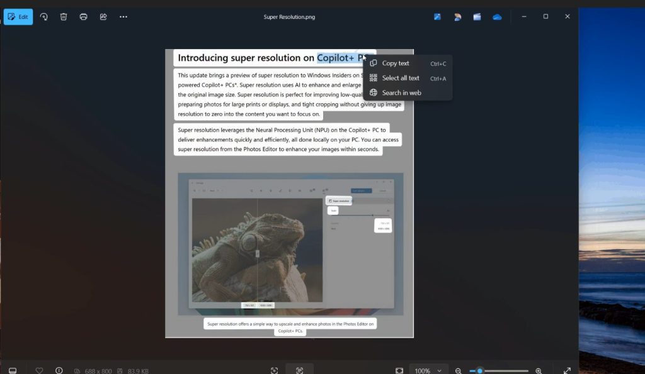Viewport: 645px width, 374px height.
Task: Show file info using the circled i icon
Action: 59,370
